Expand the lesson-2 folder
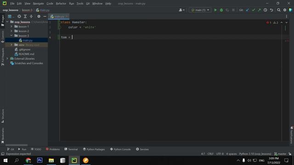The image size is (294, 165). click(x=11, y=31)
